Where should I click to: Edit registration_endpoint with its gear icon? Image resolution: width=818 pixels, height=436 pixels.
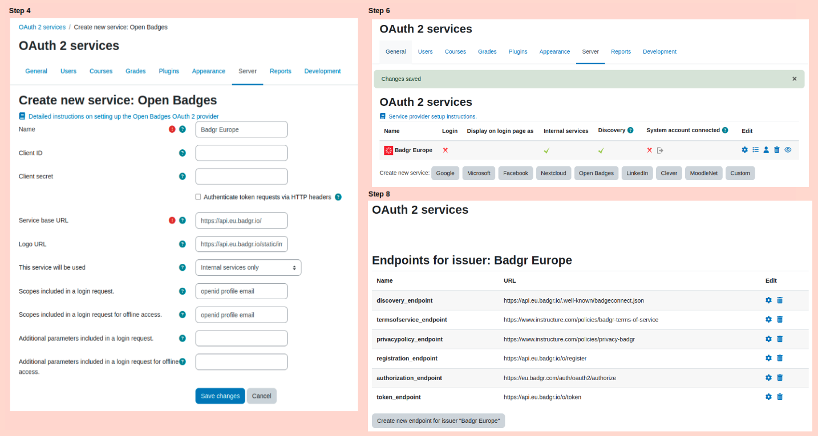[768, 358]
